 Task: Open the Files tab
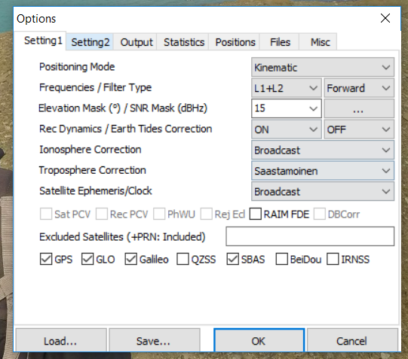tap(280, 42)
